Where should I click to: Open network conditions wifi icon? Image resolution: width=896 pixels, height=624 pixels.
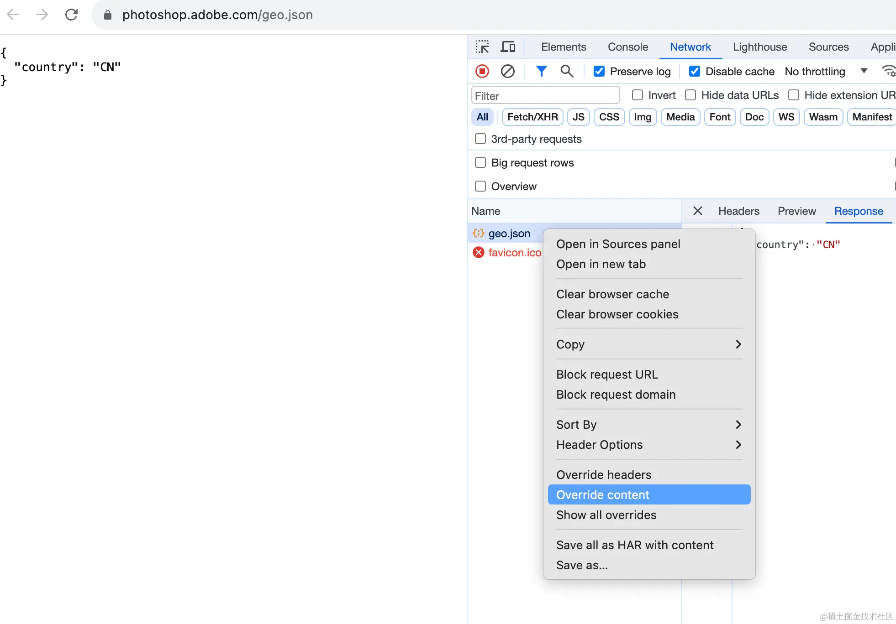[x=888, y=72]
